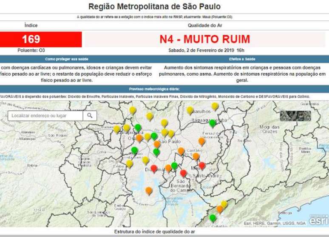Select the orange marker near Ferraz de Vasconcelos
329x237 pixels.
(x=202, y=141)
